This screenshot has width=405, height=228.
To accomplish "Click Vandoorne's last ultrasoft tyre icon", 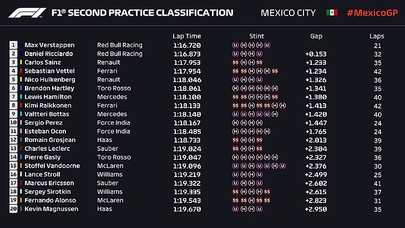I will (x=283, y=166).
